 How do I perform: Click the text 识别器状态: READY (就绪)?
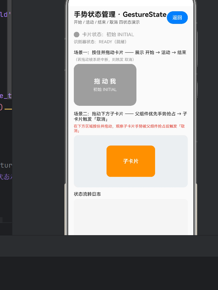100,42
